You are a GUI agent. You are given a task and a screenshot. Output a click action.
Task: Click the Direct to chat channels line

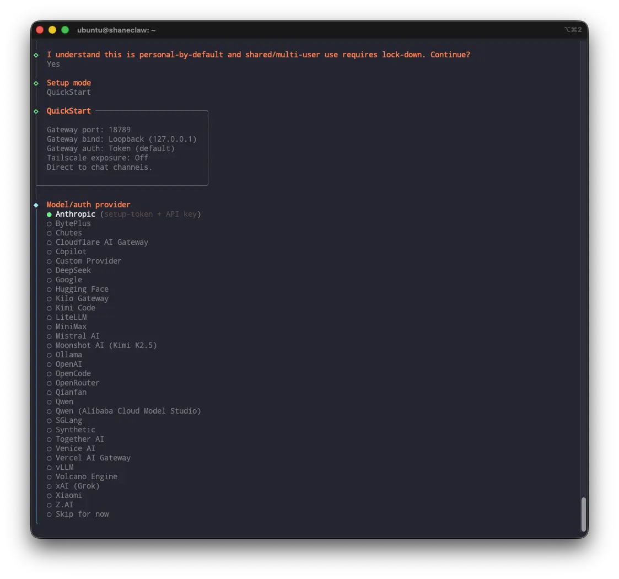click(99, 168)
